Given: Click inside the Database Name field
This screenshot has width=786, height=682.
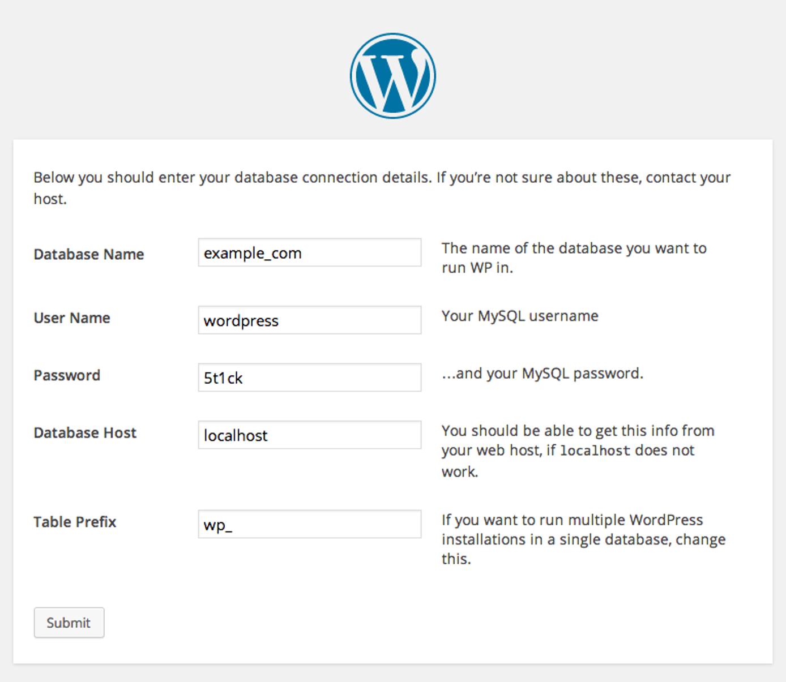Looking at the screenshot, I should [x=309, y=253].
